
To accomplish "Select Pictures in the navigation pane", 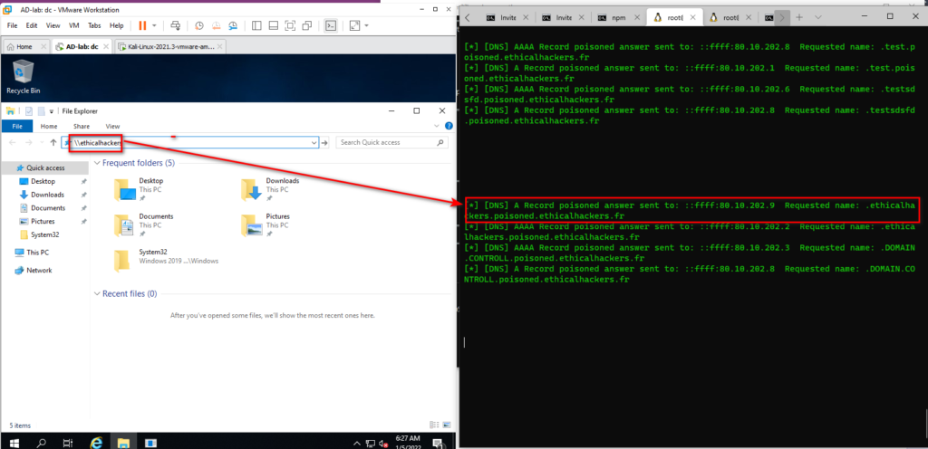I will [43, 222].
